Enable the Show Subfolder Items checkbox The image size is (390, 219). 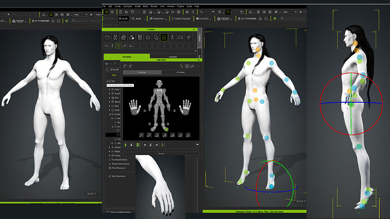108,212
